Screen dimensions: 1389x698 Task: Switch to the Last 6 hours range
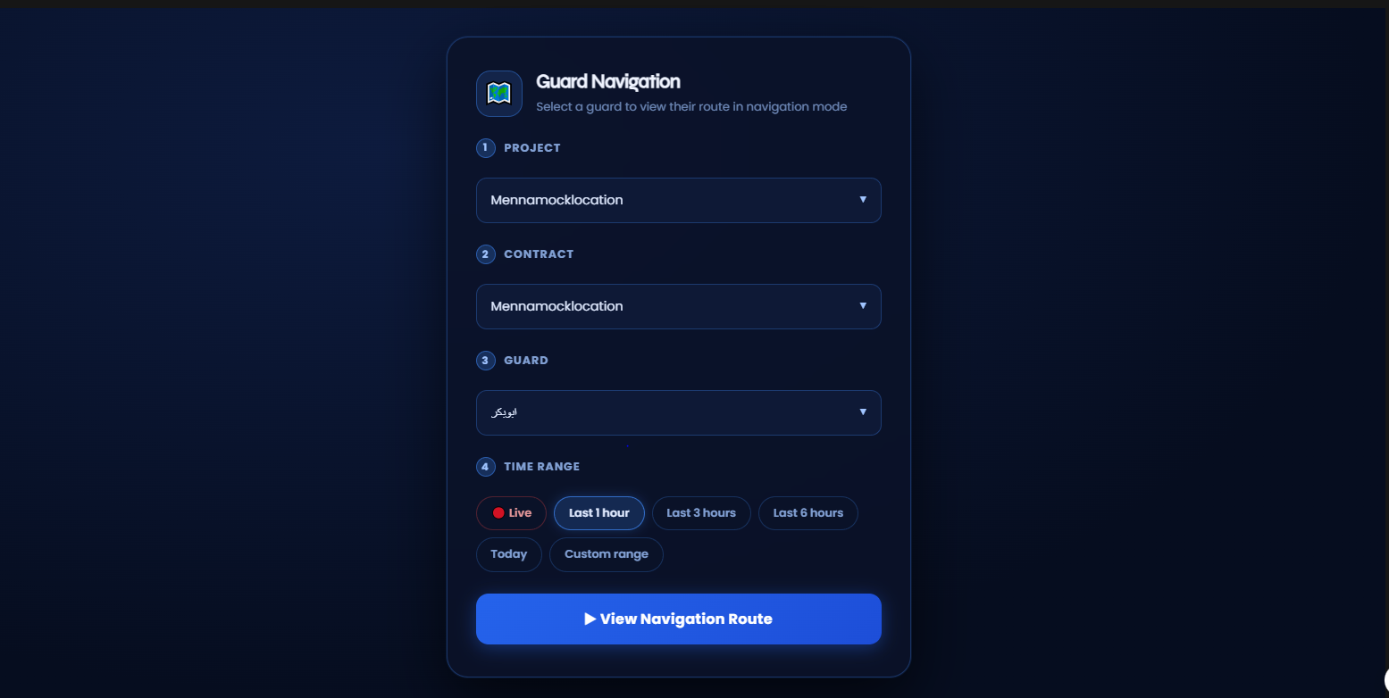807,513
